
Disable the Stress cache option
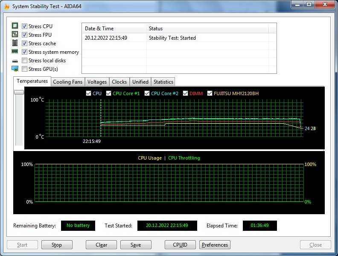(25, 44)
